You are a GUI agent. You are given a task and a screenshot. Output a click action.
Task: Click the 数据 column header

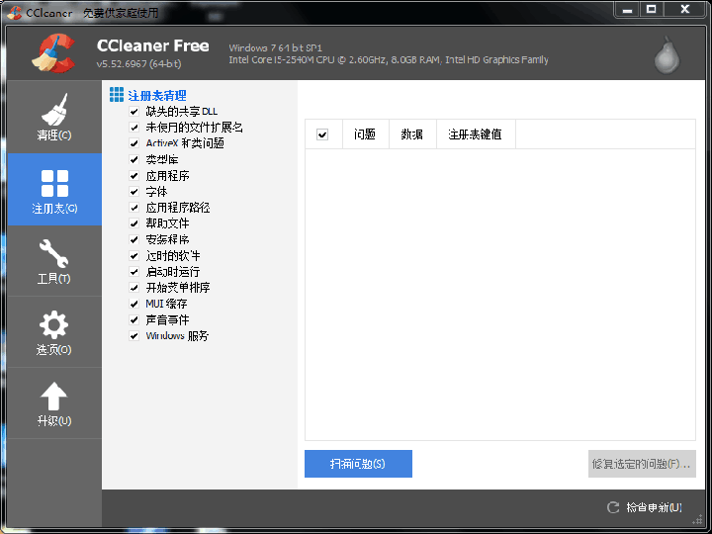pyautogui.click(x=412, y=134)
